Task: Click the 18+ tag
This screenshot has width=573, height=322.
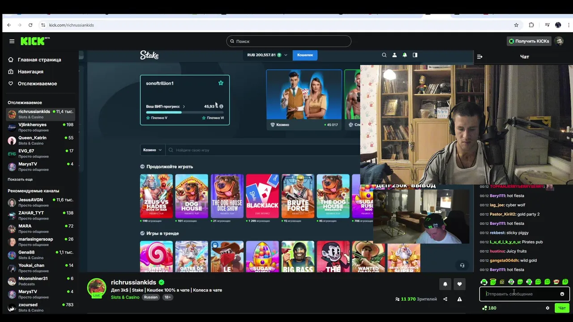Action: pyautogui.click(x=167, y=297)
